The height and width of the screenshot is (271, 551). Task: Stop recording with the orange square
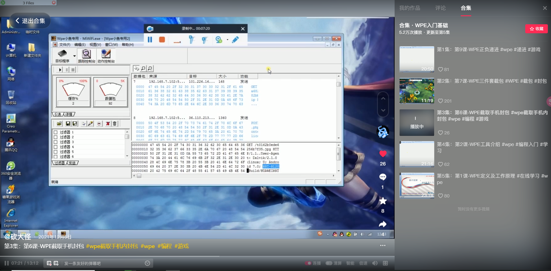pyautogui.click(x=162, y=40)
